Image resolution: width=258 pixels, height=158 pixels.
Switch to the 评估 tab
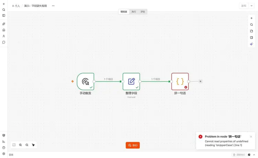pyautogui.click(x=143, y=12)
